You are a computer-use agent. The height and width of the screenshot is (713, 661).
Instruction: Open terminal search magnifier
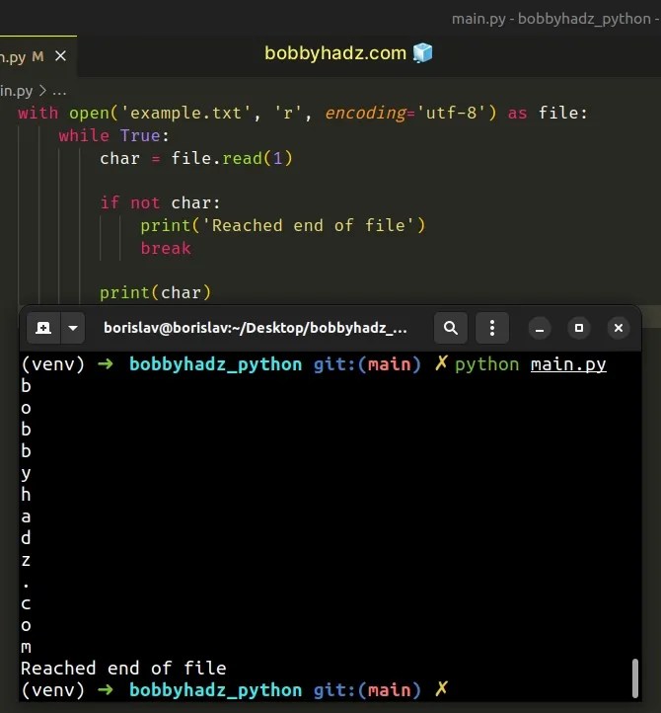click(450, 328)
